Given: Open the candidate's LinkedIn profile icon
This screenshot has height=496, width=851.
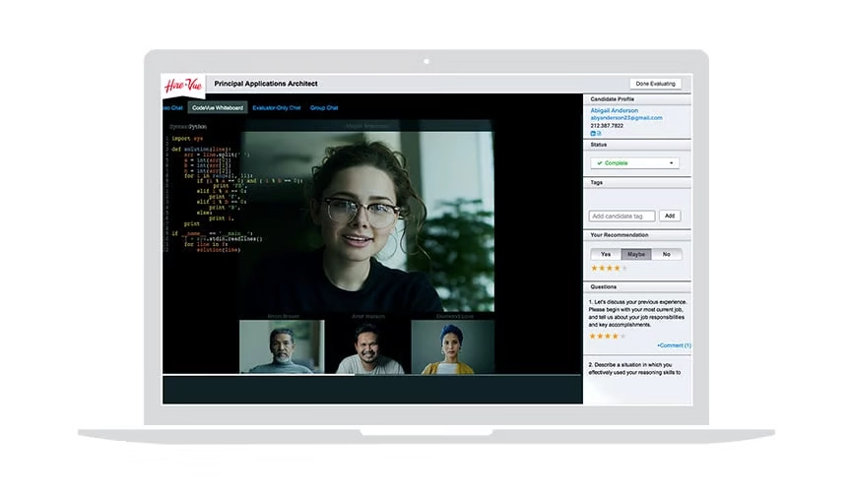Looking at the screenshot, I should [593, 134].
